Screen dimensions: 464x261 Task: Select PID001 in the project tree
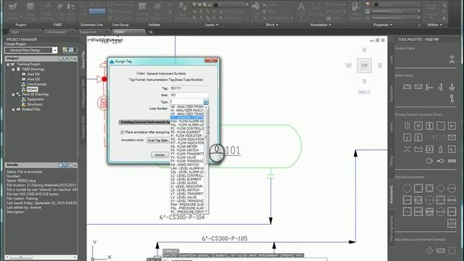[x=32, y=89]
